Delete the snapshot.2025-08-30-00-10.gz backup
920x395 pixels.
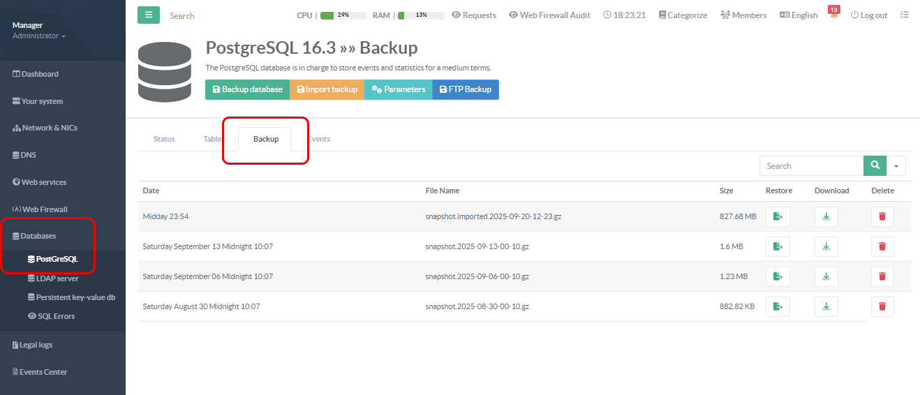pos(882,307)
